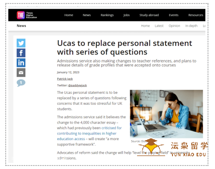Share article via Facebook icon
Image resolution: width=215 pixels, height=169 pixels.
21,53
